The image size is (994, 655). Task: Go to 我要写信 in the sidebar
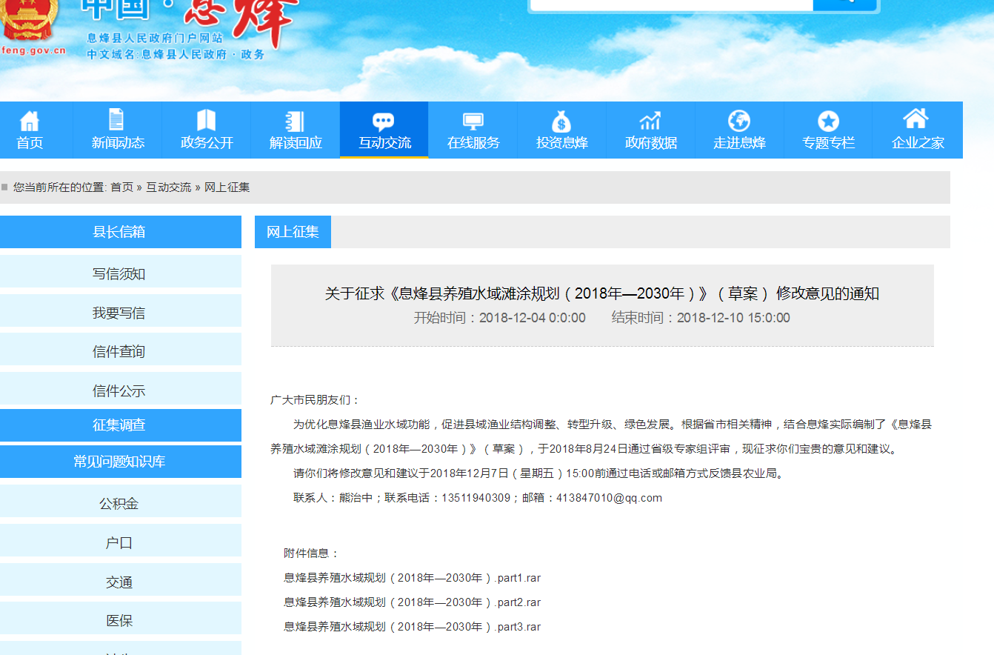(119, 313)
